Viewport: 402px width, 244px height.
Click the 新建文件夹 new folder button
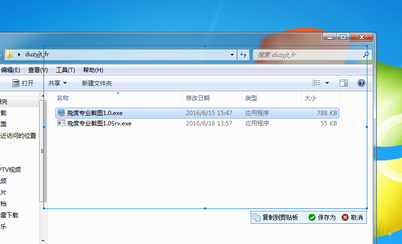97,83
